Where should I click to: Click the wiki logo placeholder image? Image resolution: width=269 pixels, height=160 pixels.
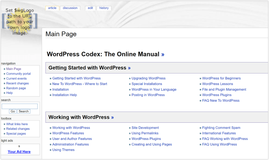coord(19,22)
